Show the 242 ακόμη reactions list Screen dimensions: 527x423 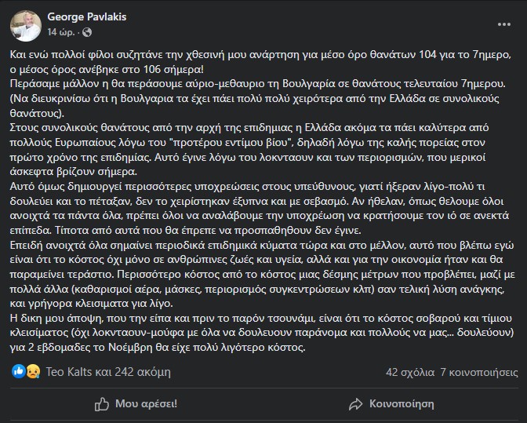(x=143, y=372)
